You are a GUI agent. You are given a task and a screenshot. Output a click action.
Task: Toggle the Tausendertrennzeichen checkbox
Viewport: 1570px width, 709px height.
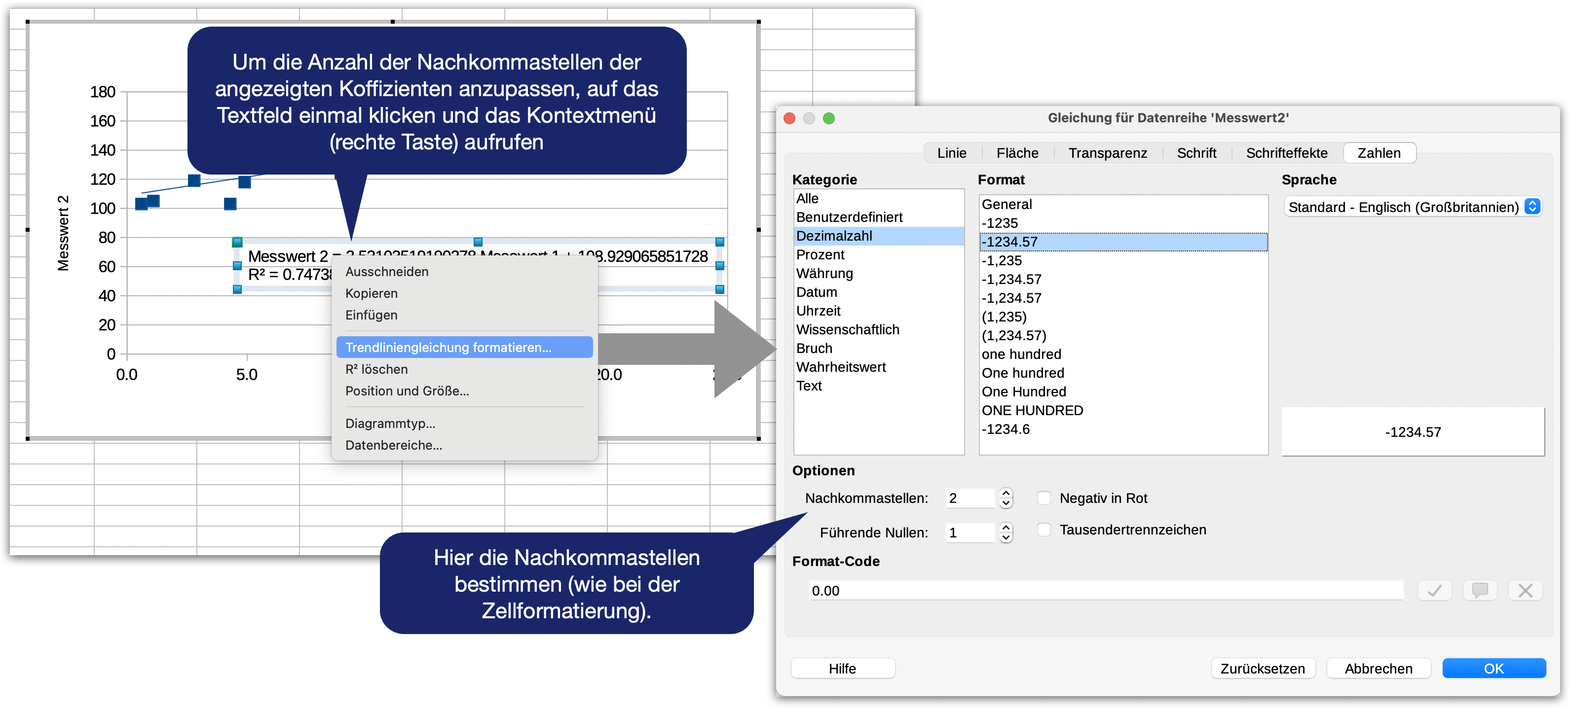(1044, 530)
